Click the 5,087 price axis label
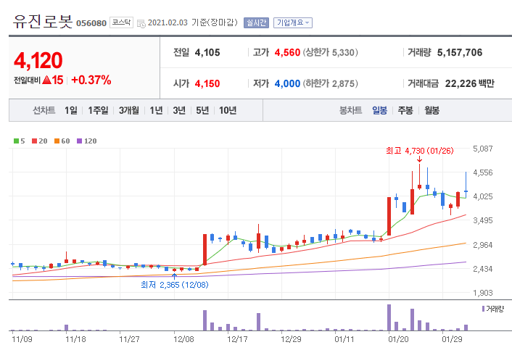 [482, 149]
